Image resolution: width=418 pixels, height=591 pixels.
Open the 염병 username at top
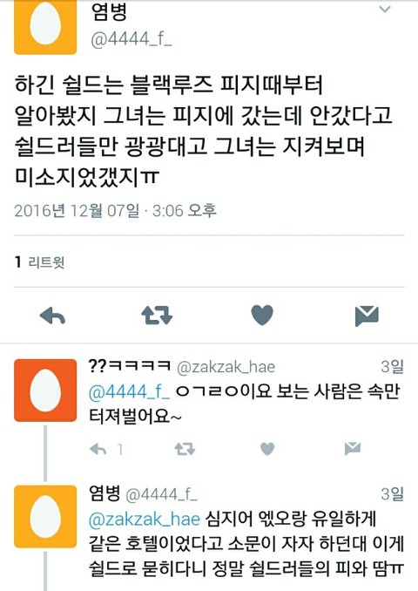click(109, 11)
